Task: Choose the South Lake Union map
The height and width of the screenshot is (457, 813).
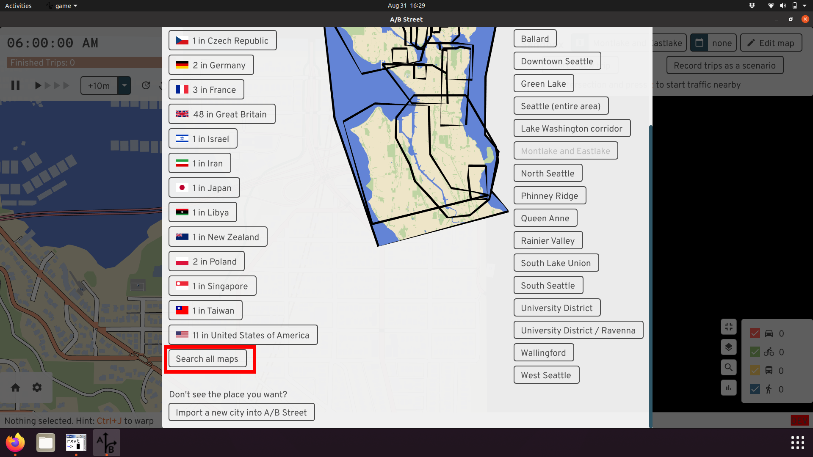Action: pos(556,263)
